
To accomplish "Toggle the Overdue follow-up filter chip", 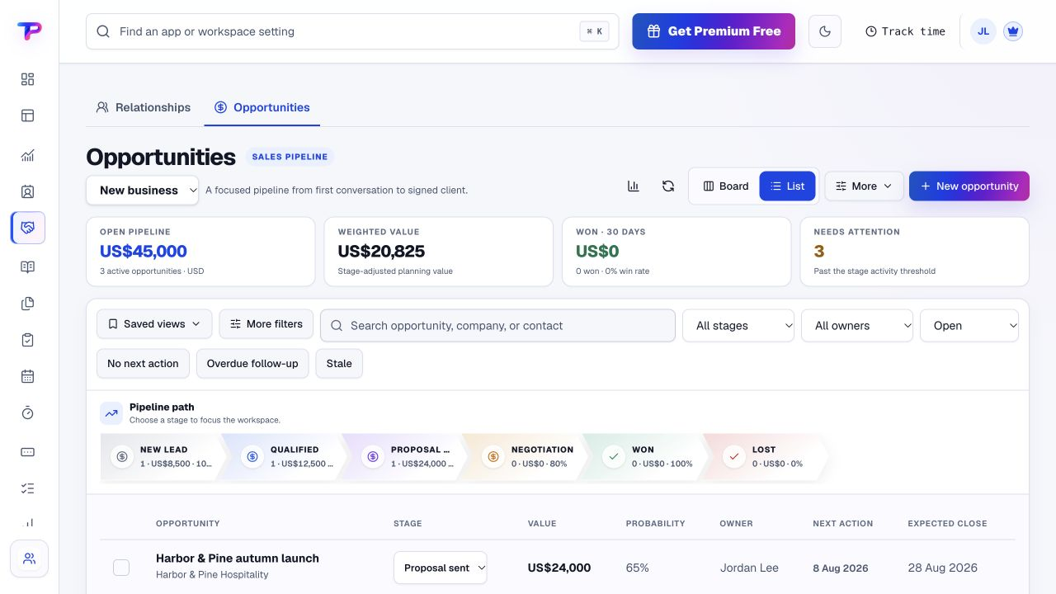I will 252,364.
